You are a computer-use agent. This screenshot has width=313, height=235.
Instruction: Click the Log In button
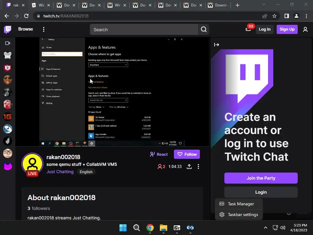[x=264, y=29]
